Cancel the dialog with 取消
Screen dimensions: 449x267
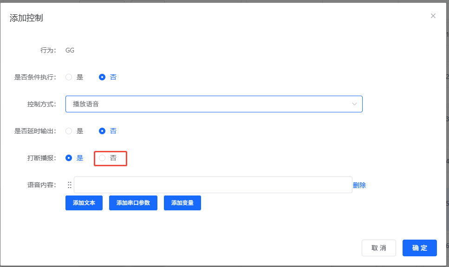point(378,248)
